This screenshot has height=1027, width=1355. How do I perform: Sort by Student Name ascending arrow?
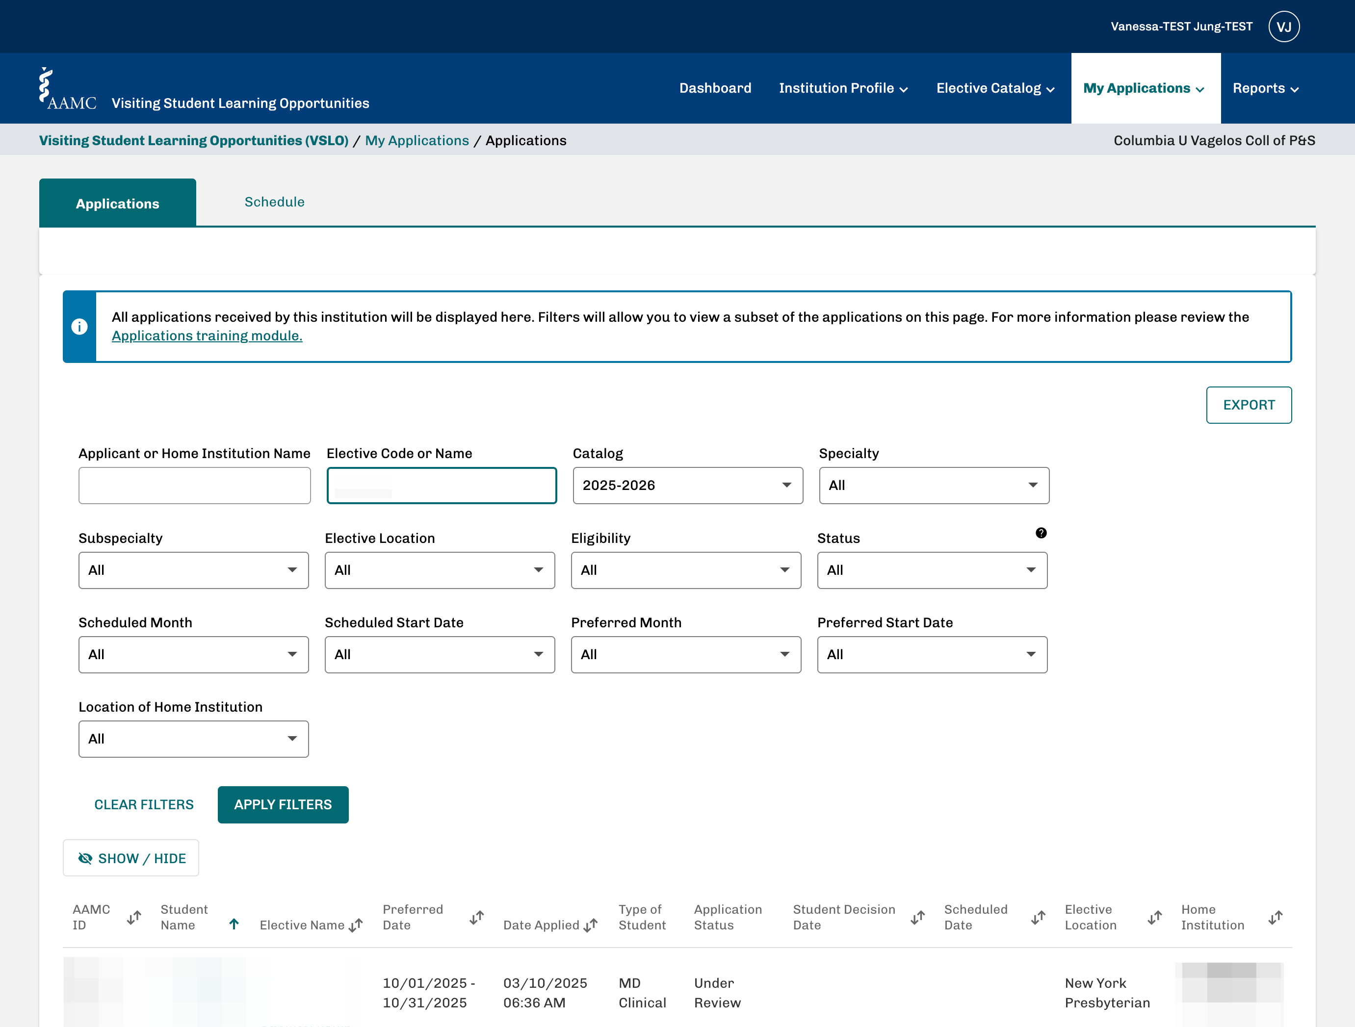[234, 924]
